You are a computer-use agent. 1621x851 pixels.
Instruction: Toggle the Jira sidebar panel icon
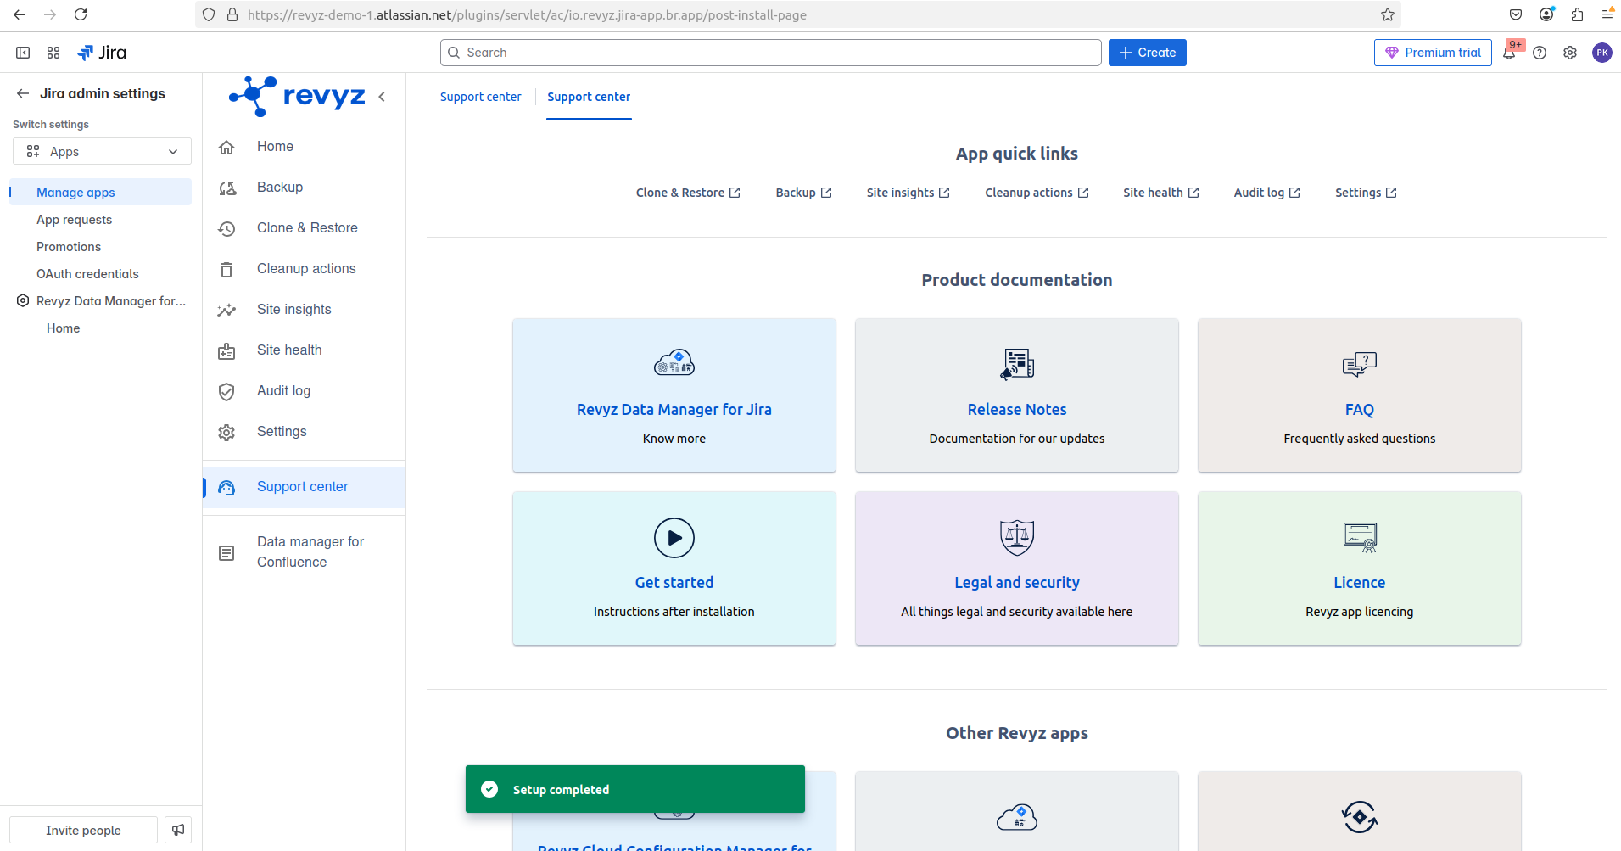point(23,53)
